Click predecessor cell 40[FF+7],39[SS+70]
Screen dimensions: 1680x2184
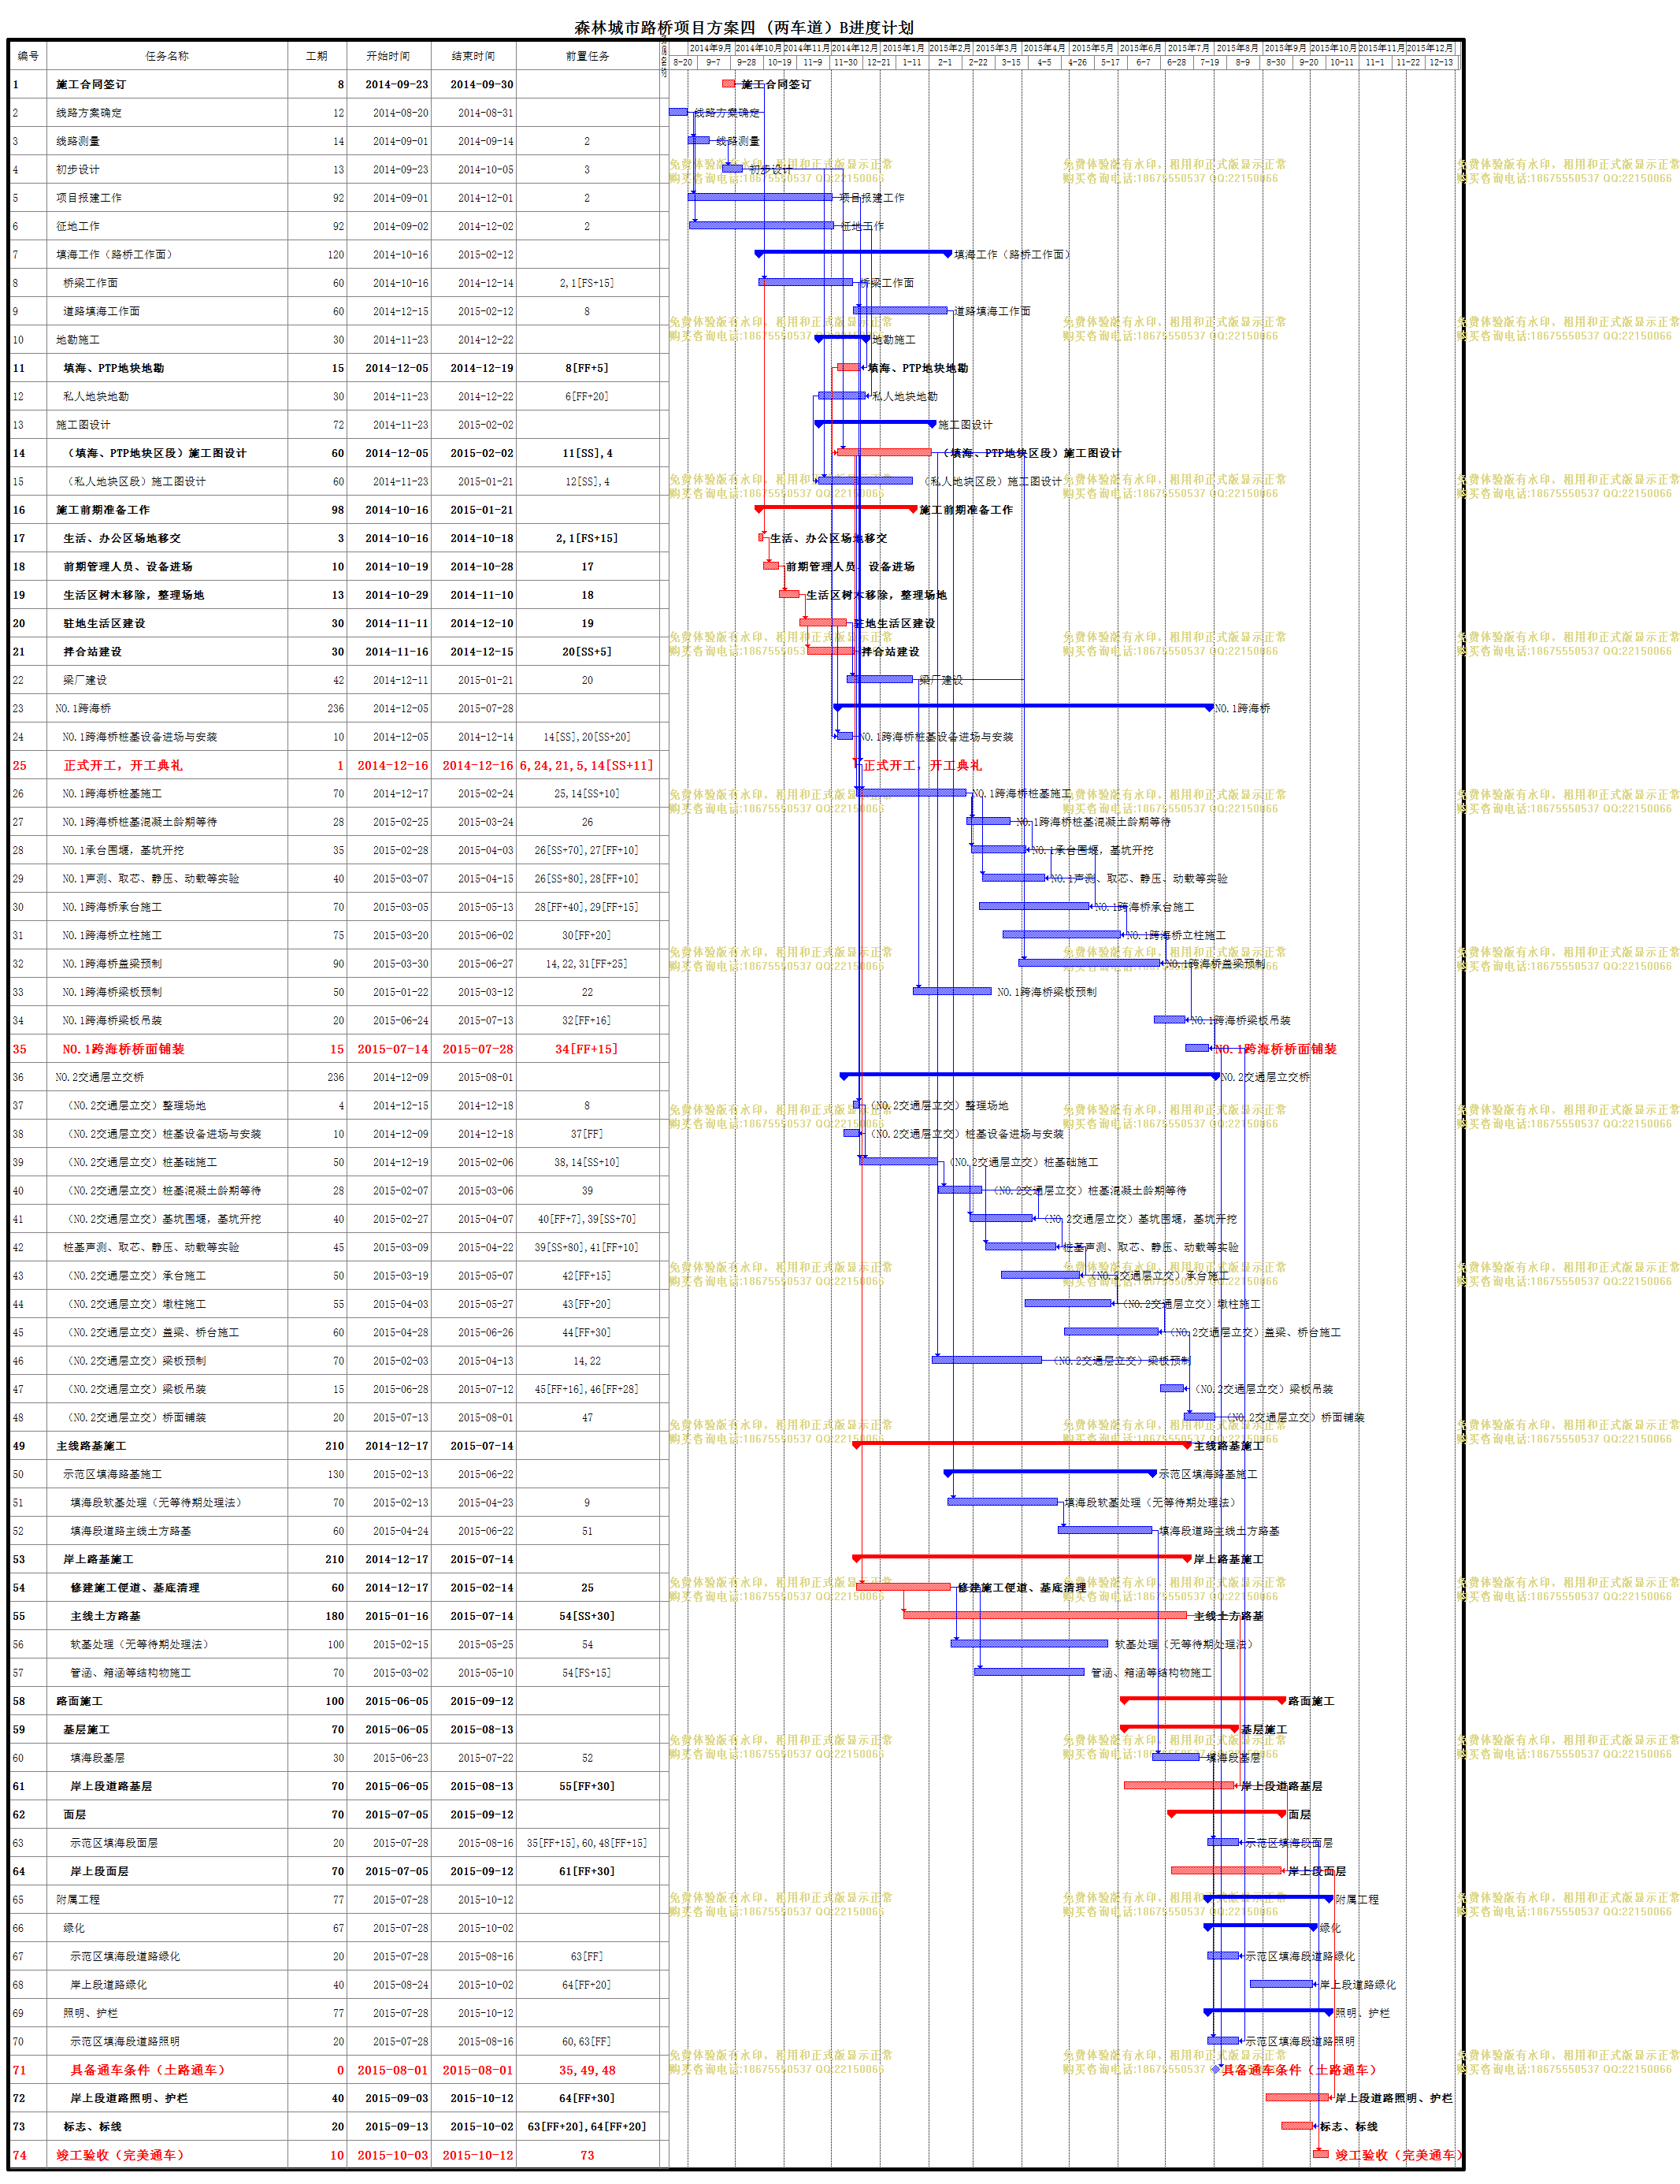click(587, 1219)
